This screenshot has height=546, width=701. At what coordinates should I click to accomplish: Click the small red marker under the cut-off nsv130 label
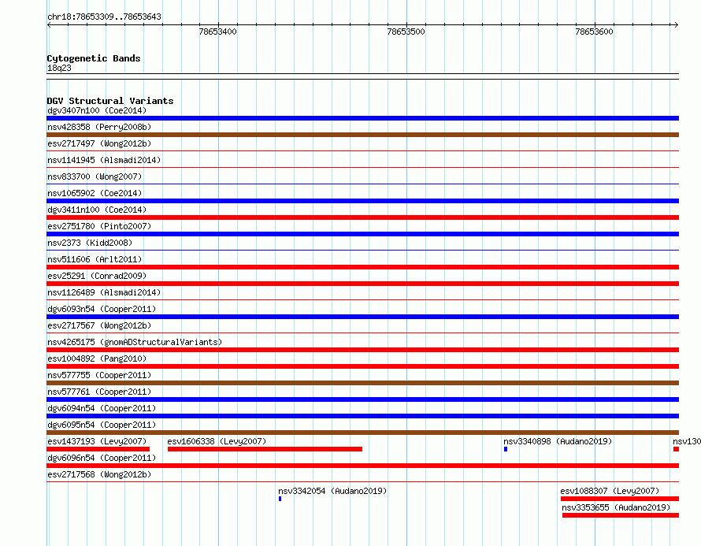point(676,449)
